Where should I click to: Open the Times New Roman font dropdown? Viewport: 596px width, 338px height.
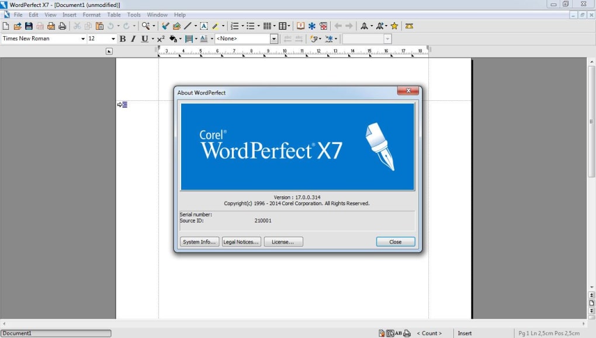tap(84, 38)
